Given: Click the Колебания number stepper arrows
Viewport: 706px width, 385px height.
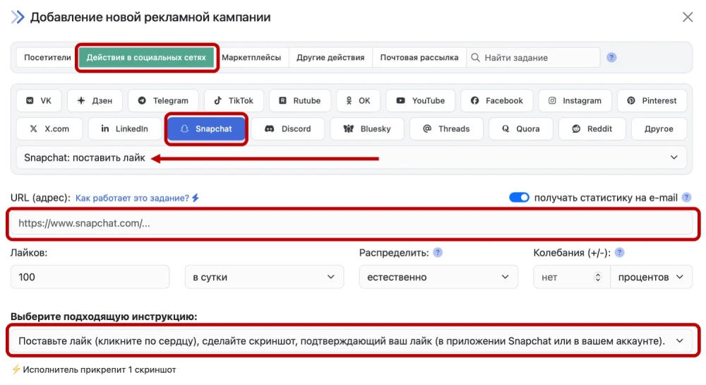Looking at the screenshot, I should (599, 277).
